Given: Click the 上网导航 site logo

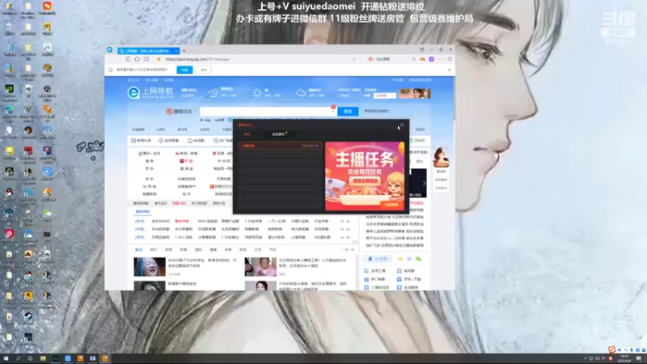Looking at the screenshot, I should tap(150, 92).
